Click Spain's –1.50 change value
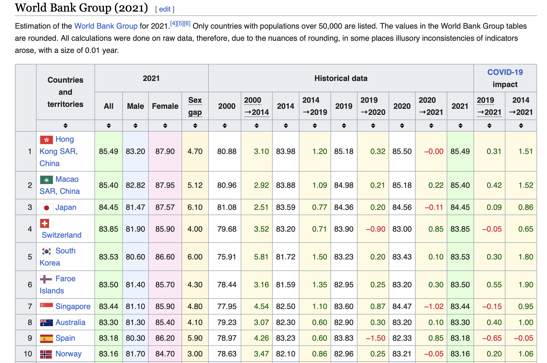Viewport: 547px width, 363px height. click(375, 338)
